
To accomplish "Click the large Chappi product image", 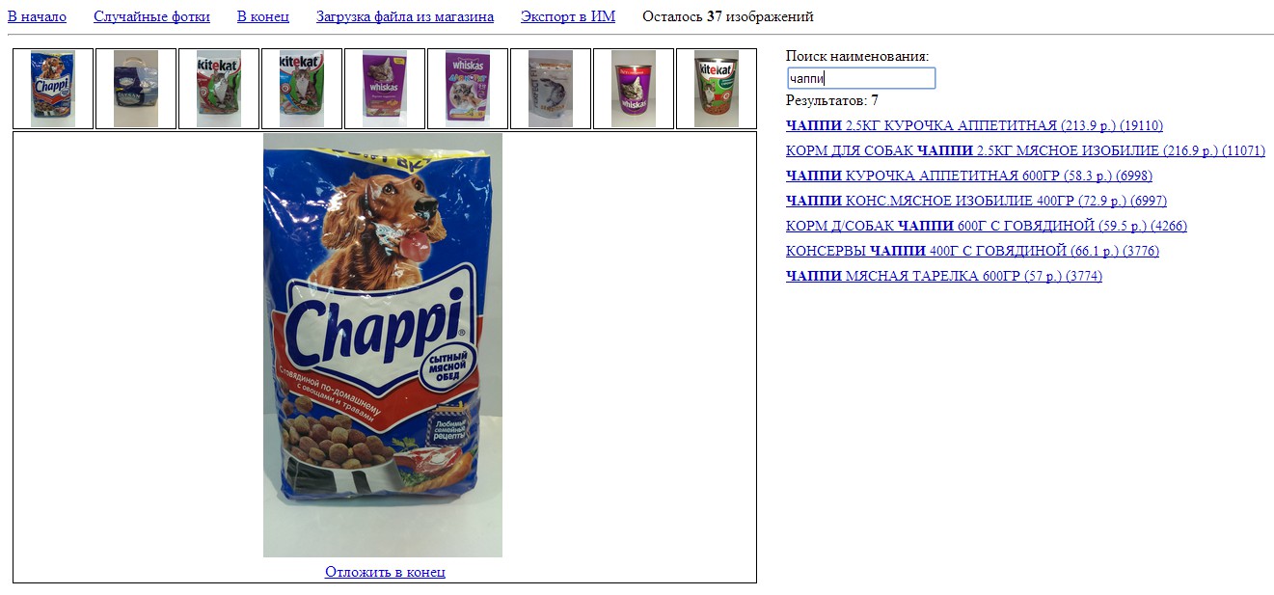I will (x=383, y=345).
